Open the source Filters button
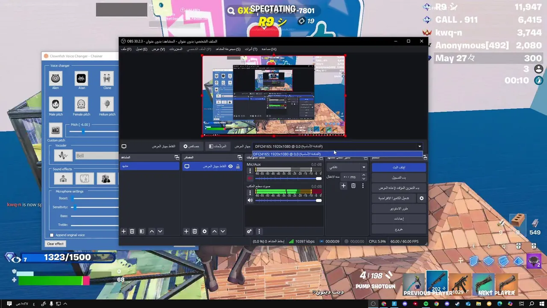547x308 pixels. click(x=218, y=146)
